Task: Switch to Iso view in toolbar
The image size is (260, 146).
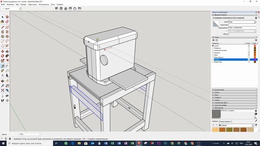Action: (x=56, y=9)
